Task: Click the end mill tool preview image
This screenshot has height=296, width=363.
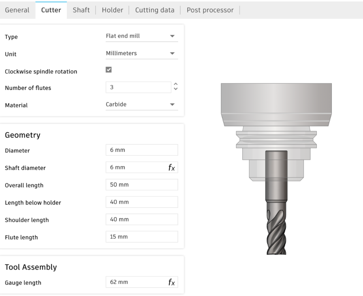Action: click(x=276, y=169)
